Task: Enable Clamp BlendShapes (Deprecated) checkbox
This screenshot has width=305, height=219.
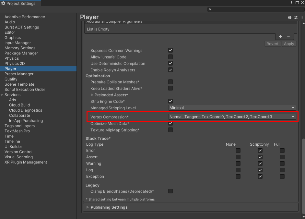Action: click(x=170, y=191)
